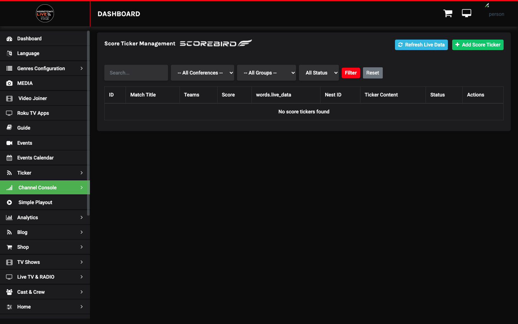Click the No score tickers found message
The width and height of the screenshot is (518, 324).
(304, 112)
